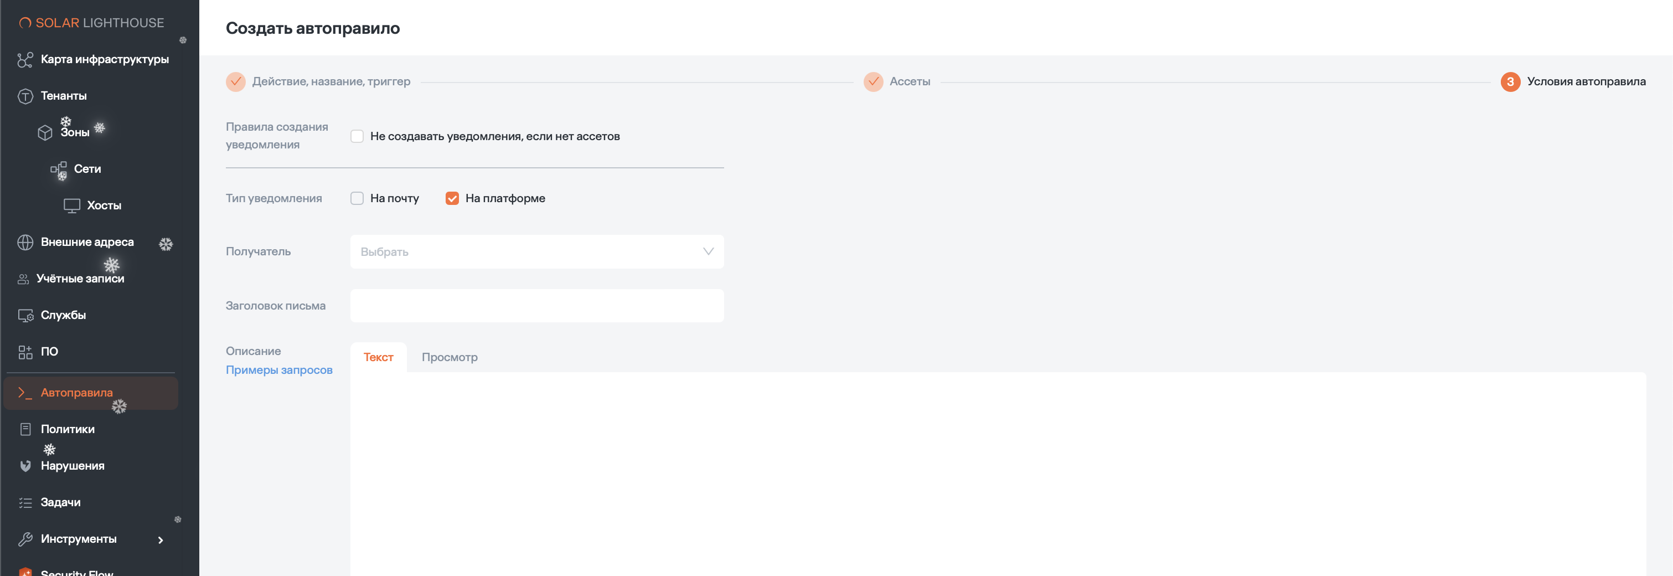Click the Ассеты step checkmark icon

pyautogui.click(x=873, y=82)
